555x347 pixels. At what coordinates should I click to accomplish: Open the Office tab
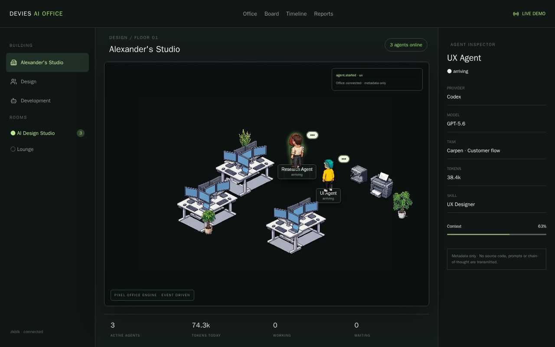(x=250, y=14)
